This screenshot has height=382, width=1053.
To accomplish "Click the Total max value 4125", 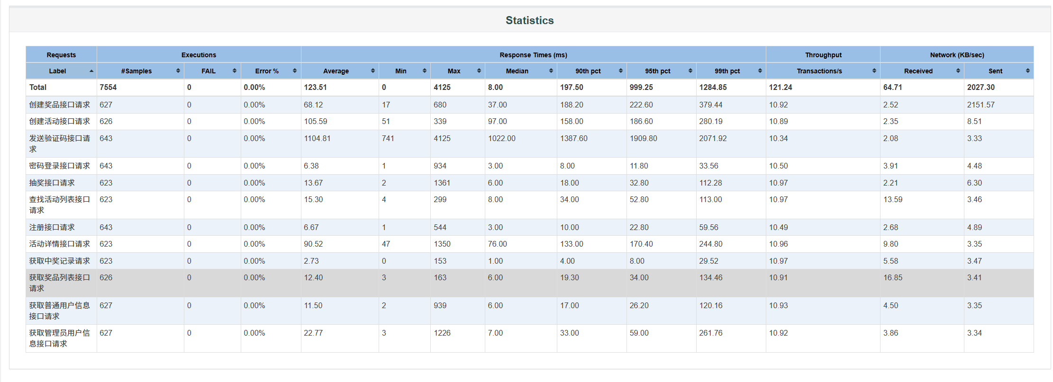I will pyautogui.click(x=442, y=87).
